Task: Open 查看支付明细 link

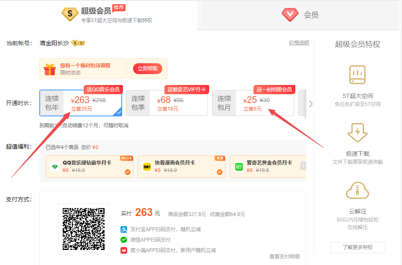Action: pyautogui.click(x=284, y=256)
